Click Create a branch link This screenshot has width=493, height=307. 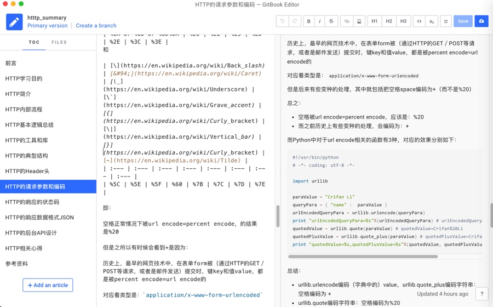pos(96,25)
